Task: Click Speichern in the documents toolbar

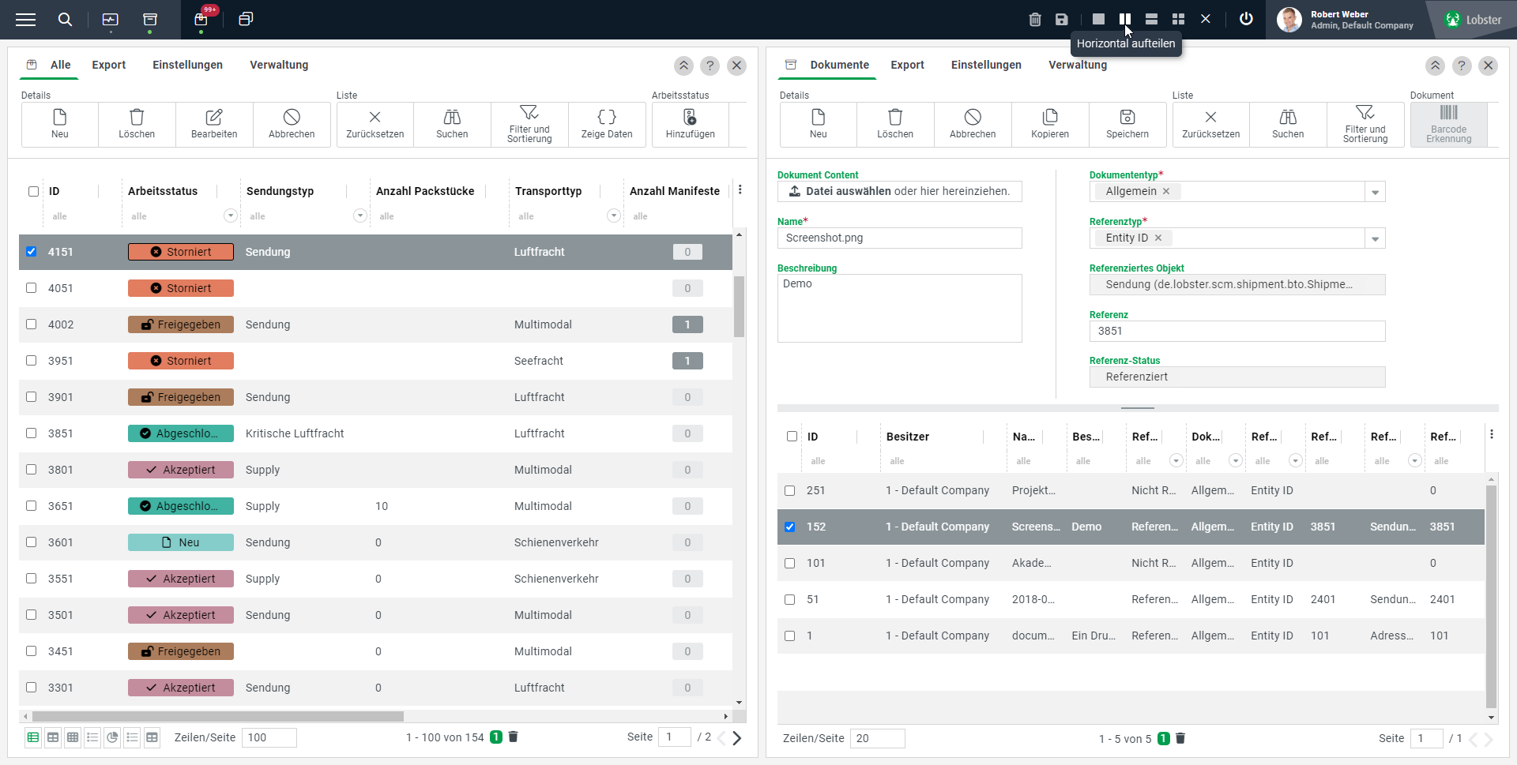Action: [1127, 125]
